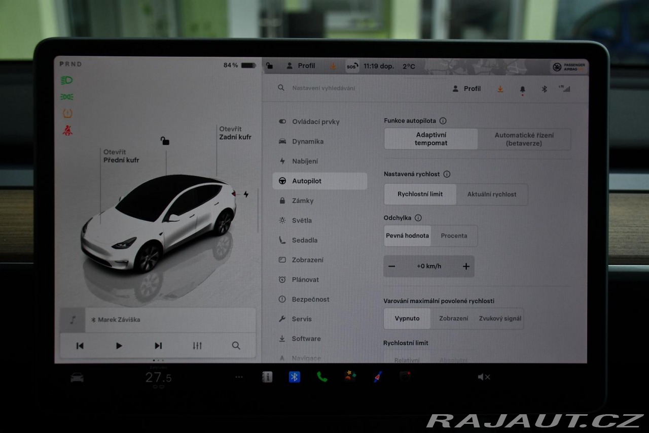Image resolution: width=649 pixels, height=433 pixels.
Task: Set speed warning to Zvukový signál
Action: coord(499,319)
